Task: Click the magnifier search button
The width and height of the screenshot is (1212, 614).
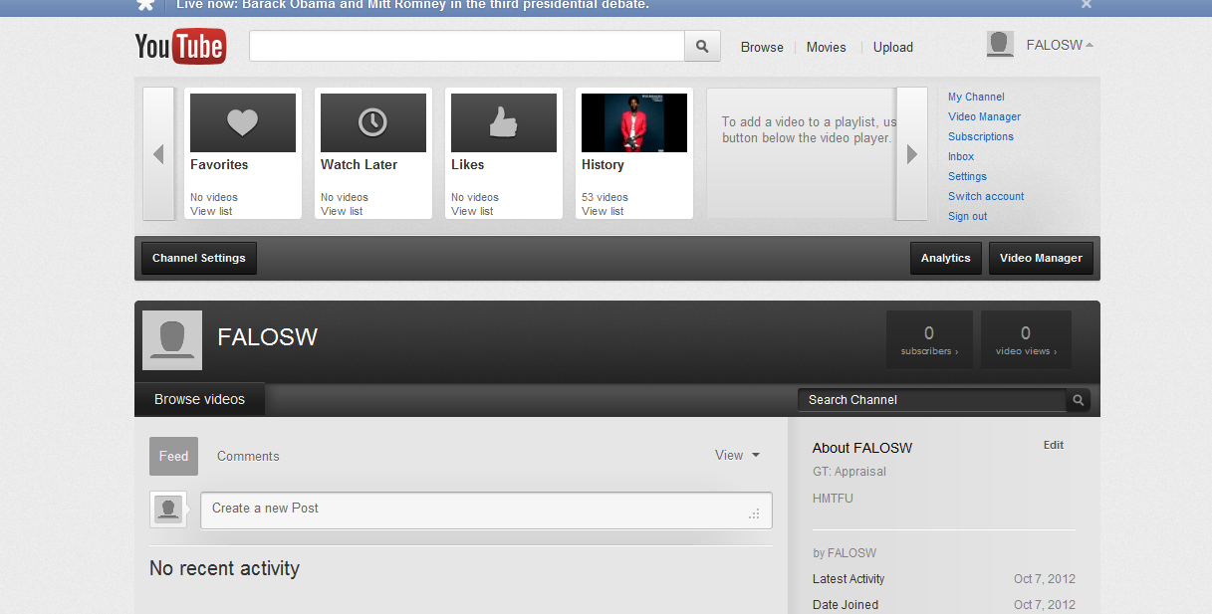Action: pos(702,46)
